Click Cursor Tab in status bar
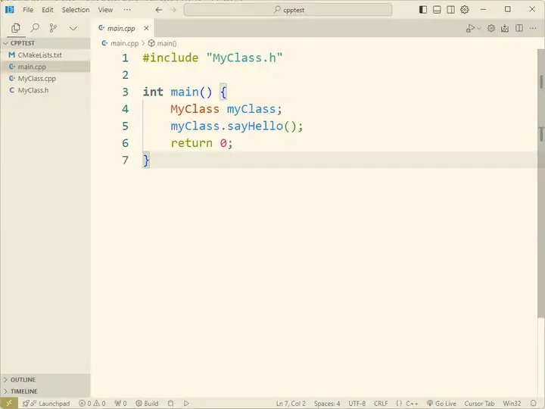 click(x=479, y=404)
